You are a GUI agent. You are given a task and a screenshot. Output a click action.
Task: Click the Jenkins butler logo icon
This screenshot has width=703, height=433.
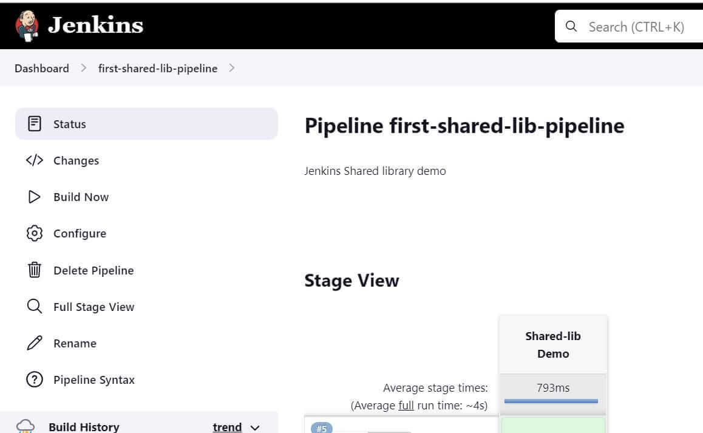coord(27,26)
